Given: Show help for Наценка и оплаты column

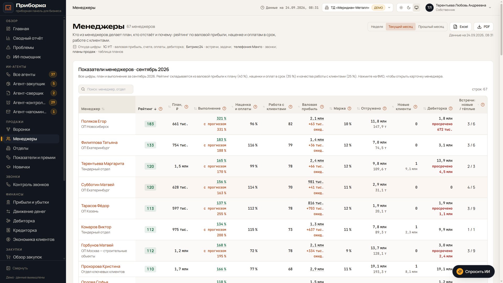Looking at the screenshot, I should pyautogui.click(x=255, y=107).
